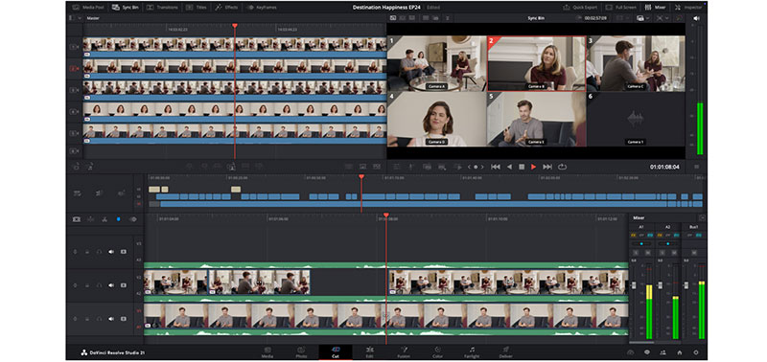Click the 01:01:08:04 viewer timecode
This screenshot has width=767, height=362.
[x=664, y=167]
